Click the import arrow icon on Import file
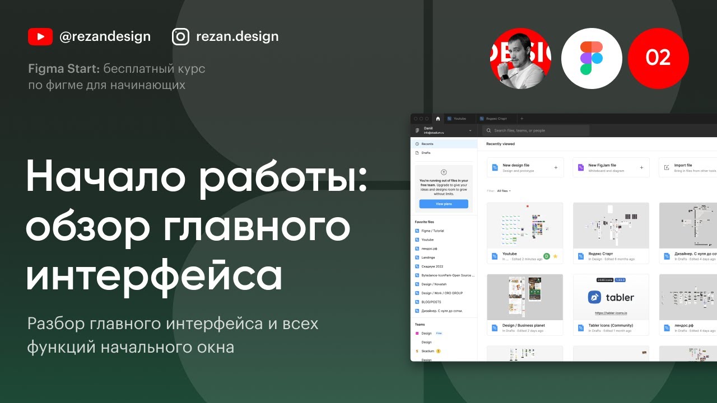 (667, 167)
